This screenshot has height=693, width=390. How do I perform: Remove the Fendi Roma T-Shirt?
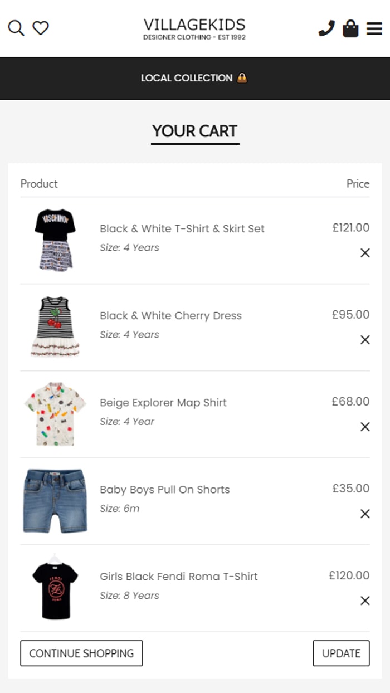(365, 601)
